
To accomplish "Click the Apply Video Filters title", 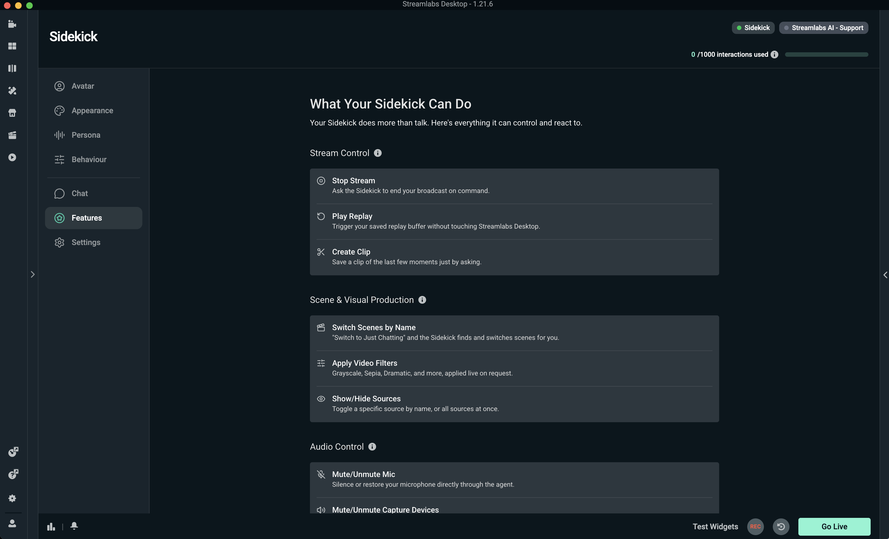I will pos(364,363).
